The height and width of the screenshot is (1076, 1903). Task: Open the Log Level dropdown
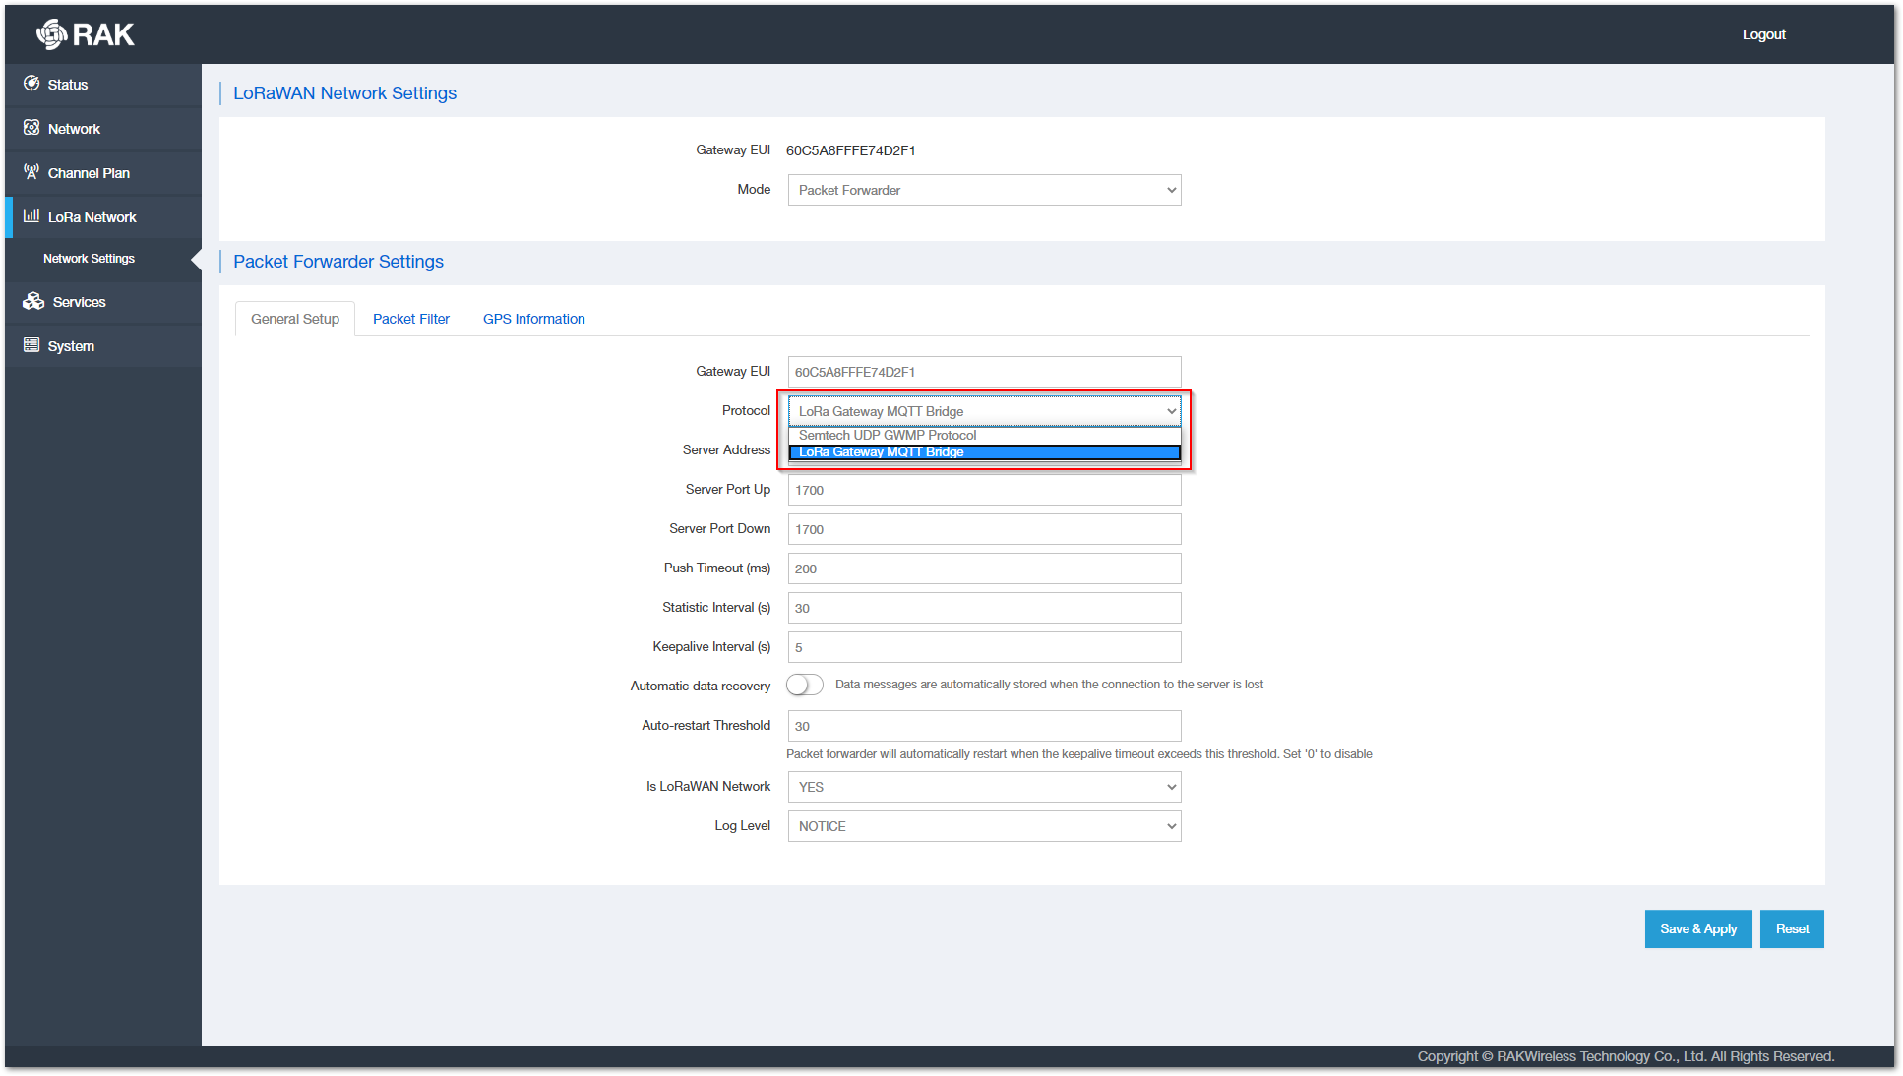(x=984, y=826)
